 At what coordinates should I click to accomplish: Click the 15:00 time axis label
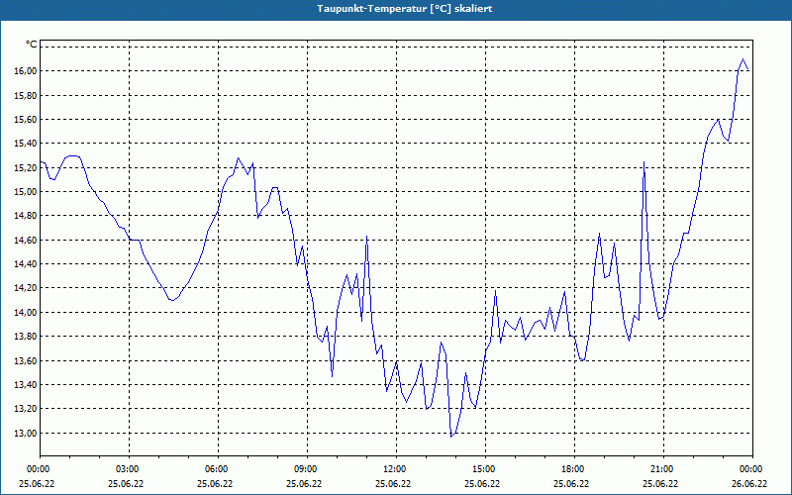(x=485, y=468)
